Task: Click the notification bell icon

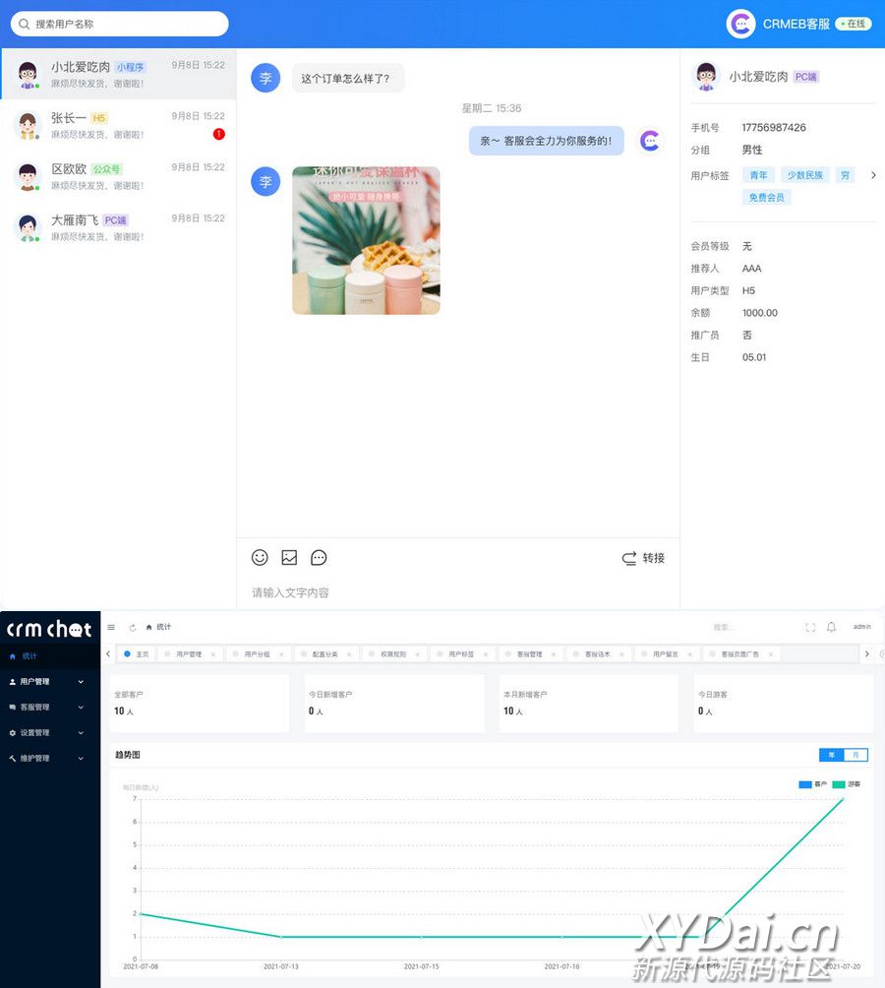Action: tap(831, 627)
